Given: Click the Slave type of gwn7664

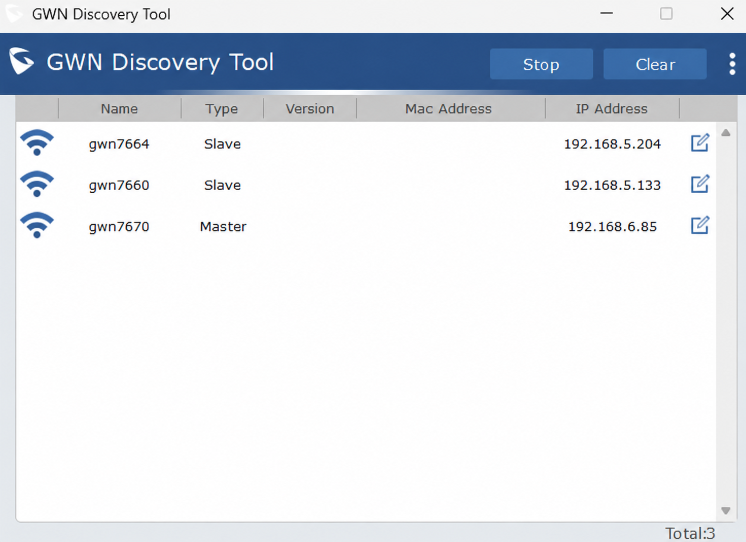Looking at the screenshot, I should click(222, 144).
